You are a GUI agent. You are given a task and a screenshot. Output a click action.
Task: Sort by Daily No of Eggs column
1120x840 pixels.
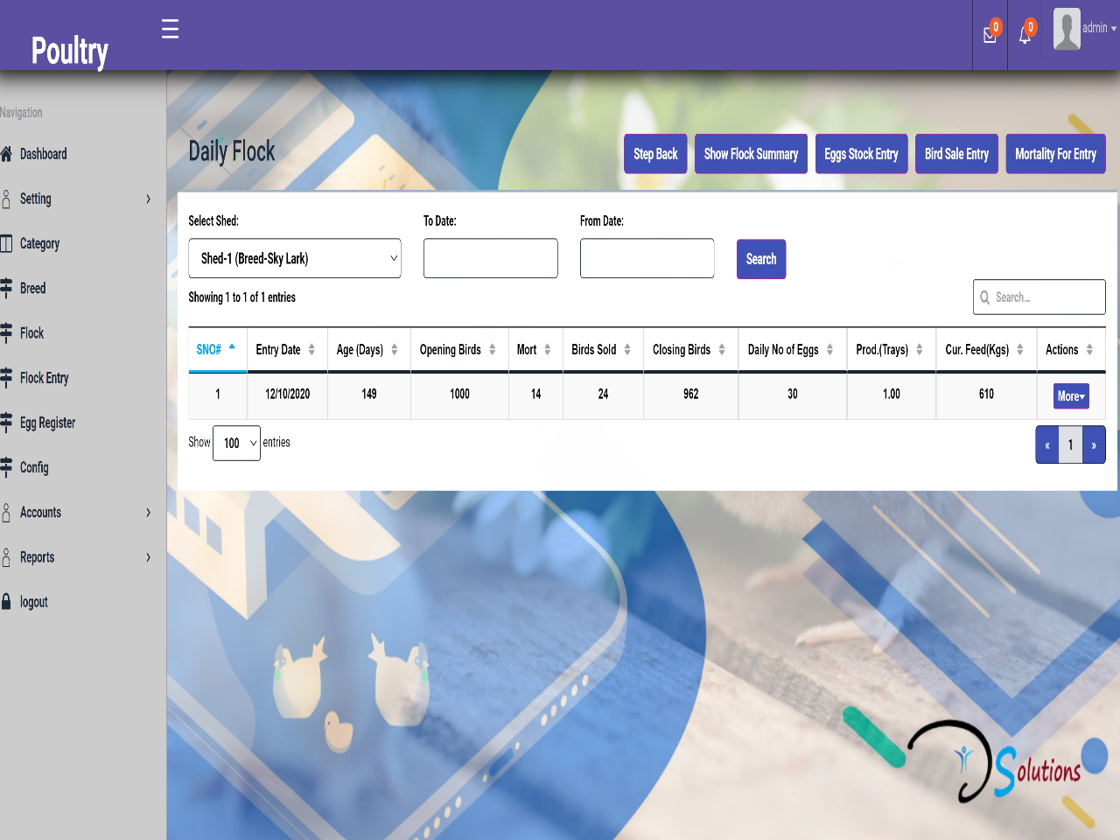(791, 350)
